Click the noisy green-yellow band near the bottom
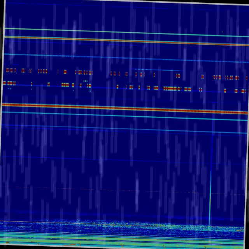Viewport: 249px width, 249px height. (117, 226)
